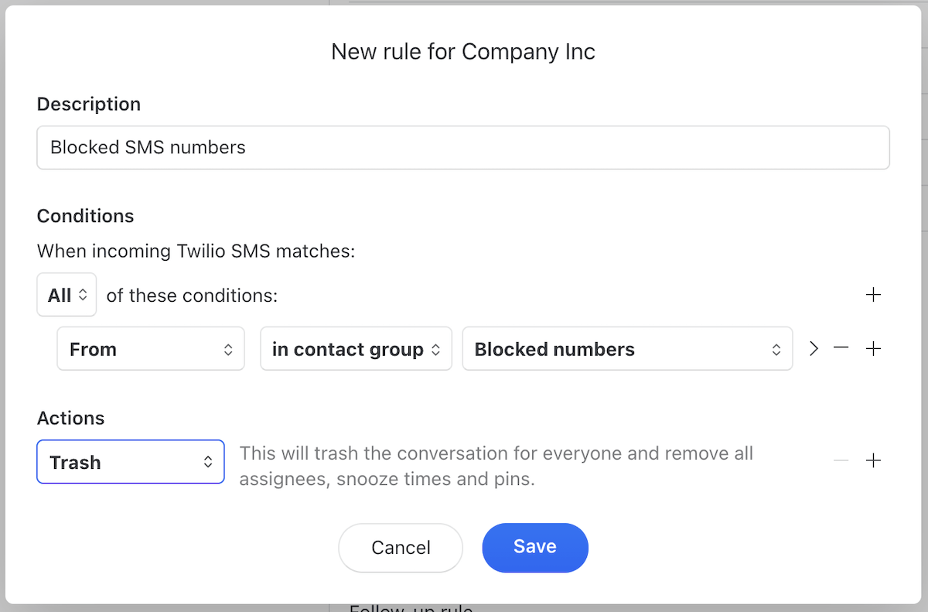Click the top plus icon near conditions header
This screenshot has height=612, width=928.
[874, 294]
